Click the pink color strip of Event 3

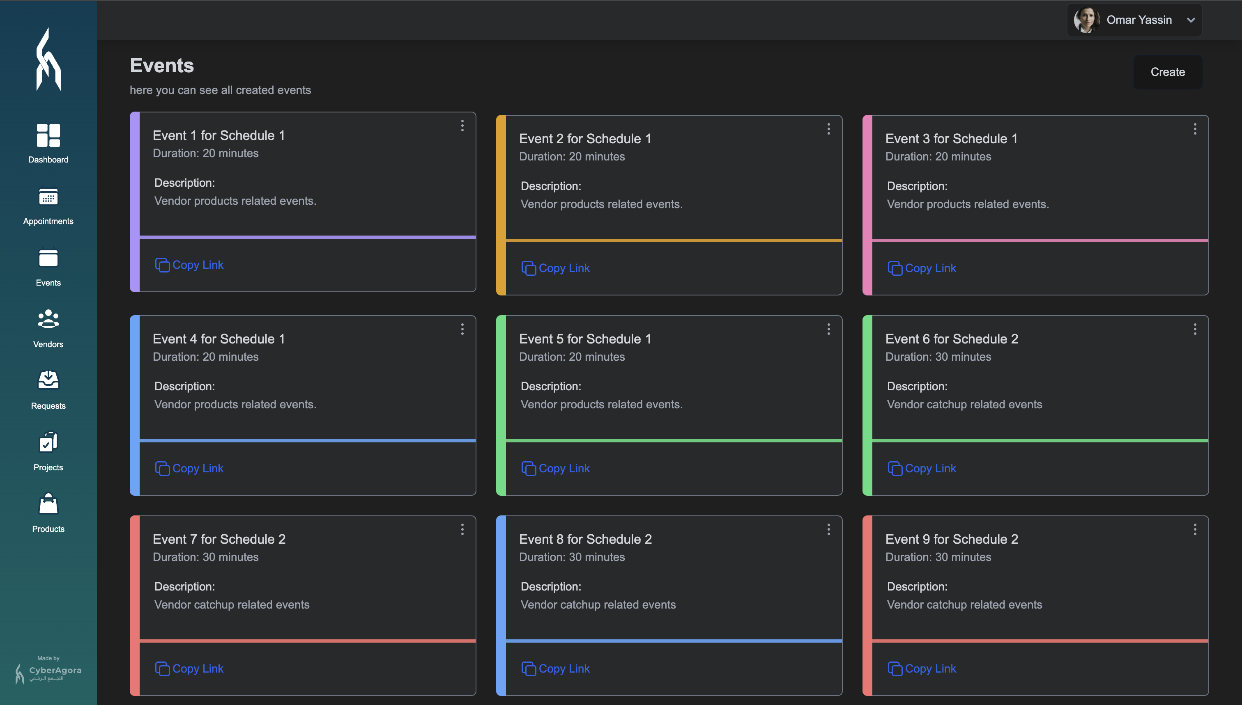click(867, 205)
